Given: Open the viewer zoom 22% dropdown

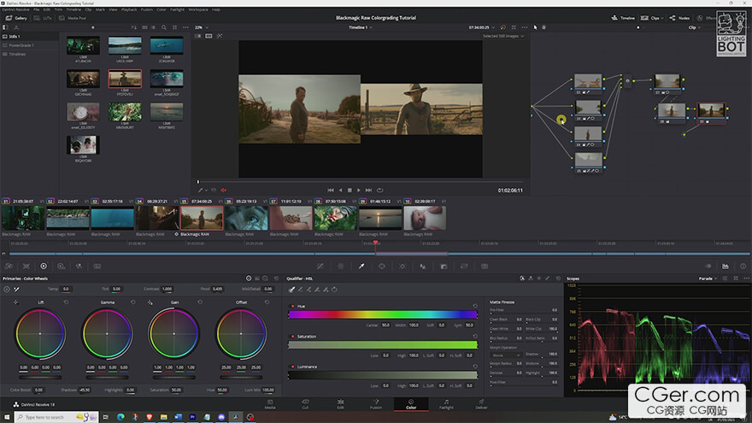Looking at the screenshot, I should [202, 27].
